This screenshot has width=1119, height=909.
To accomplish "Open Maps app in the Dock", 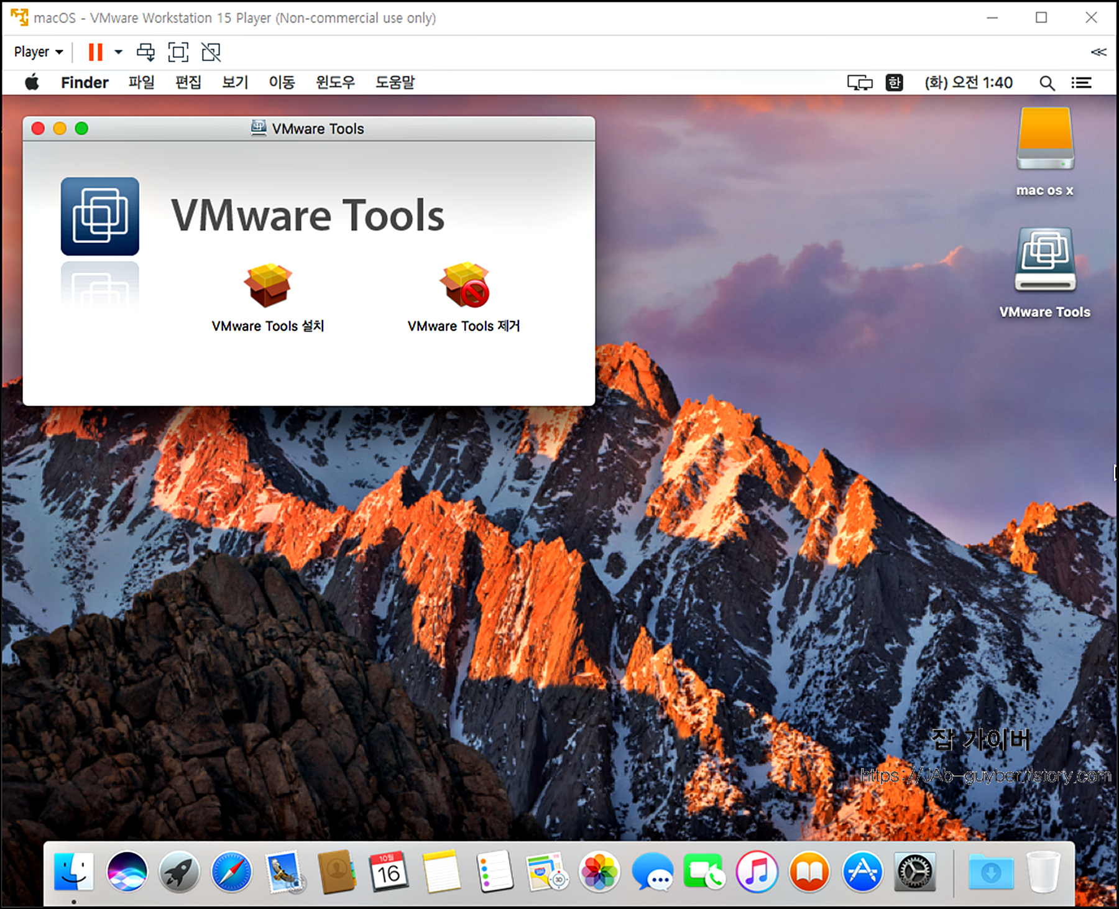I will click(546, 872).
